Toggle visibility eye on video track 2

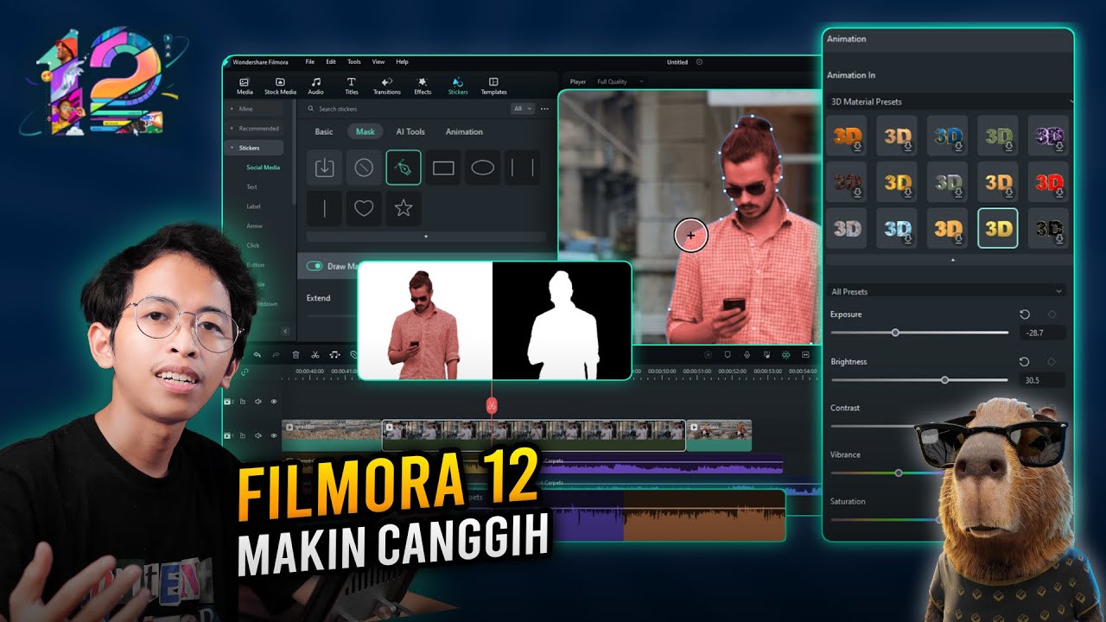tap(274, 401)
